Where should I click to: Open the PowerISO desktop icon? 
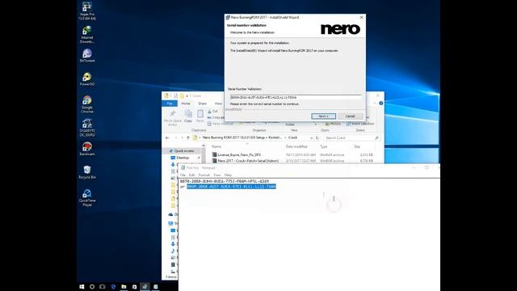(87, 79)
